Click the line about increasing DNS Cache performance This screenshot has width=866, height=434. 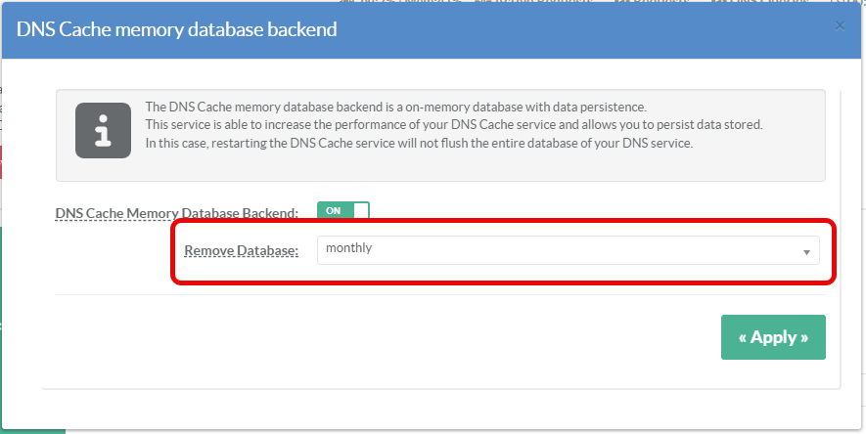[x=452, y=125]
